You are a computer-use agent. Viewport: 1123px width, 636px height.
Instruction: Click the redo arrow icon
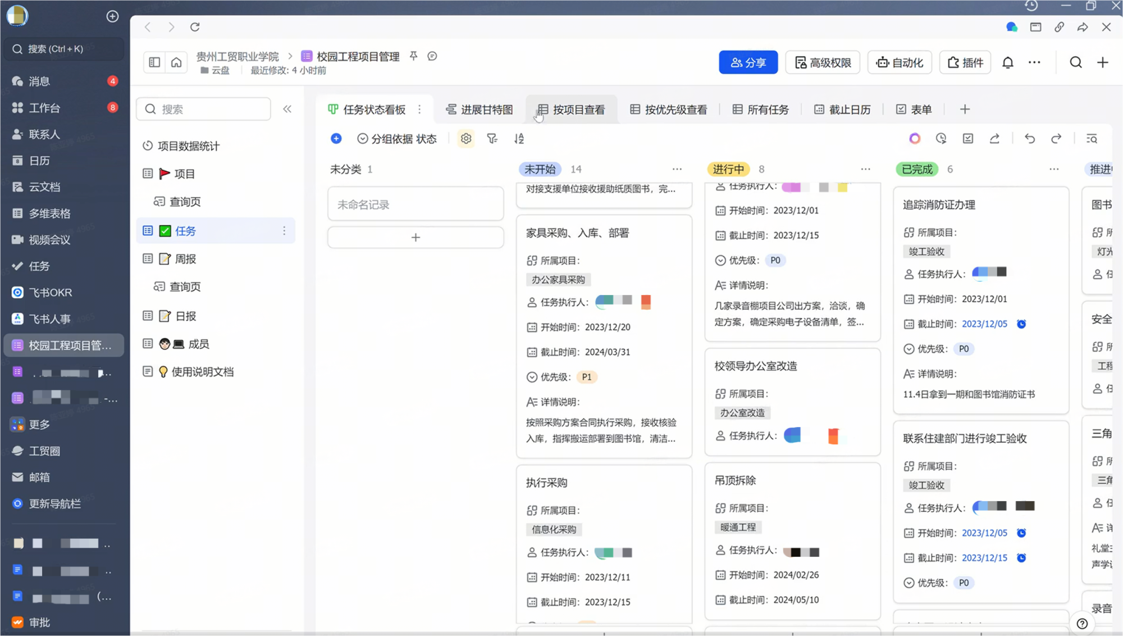(1056, 139)
